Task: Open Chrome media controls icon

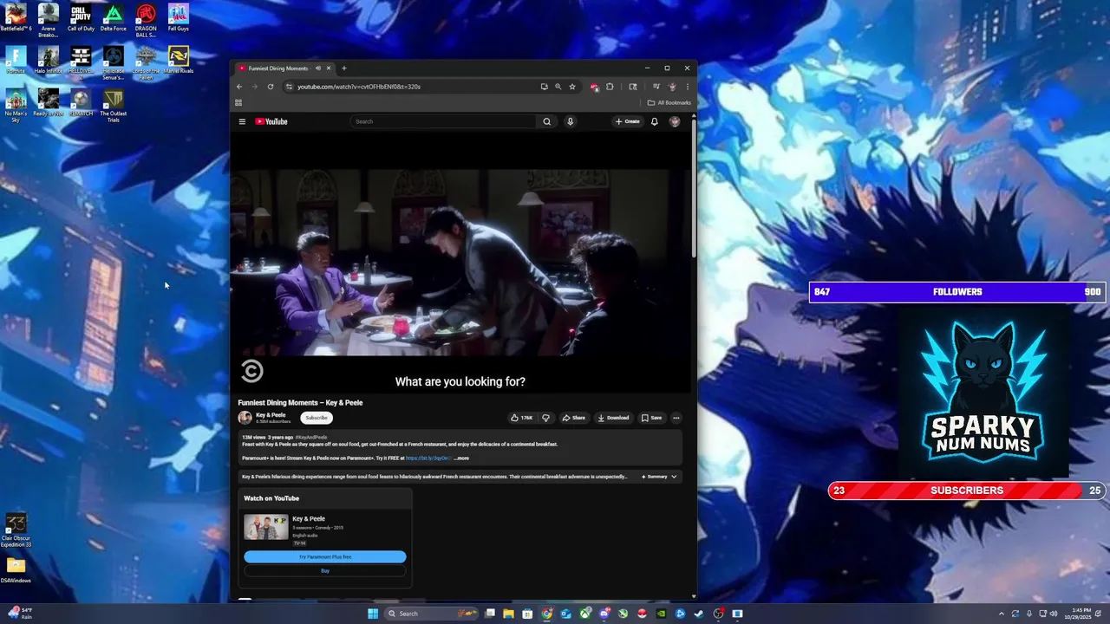Action: pyautogui.click(x=656, y=87)
